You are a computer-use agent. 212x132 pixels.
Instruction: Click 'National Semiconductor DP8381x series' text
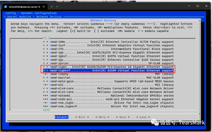click(142, 96)
